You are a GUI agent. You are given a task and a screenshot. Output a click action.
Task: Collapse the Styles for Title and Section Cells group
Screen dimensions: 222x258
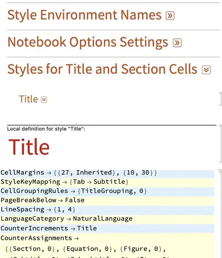206,70
